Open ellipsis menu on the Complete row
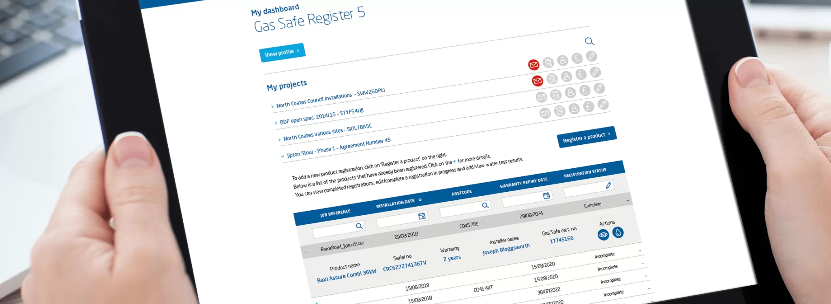Image resolution: width=831 pixels, height=304 pixels. [628, 201]
